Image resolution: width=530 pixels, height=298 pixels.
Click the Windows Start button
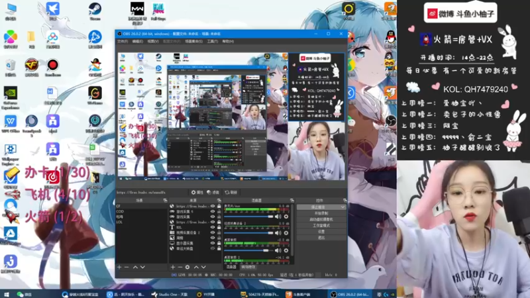click(6, 294)
